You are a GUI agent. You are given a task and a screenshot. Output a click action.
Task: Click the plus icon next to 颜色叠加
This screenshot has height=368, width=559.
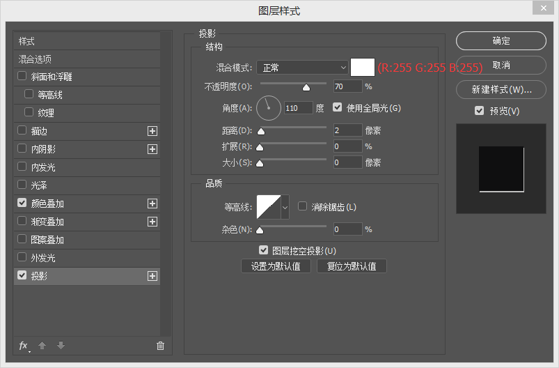point(152,204)
